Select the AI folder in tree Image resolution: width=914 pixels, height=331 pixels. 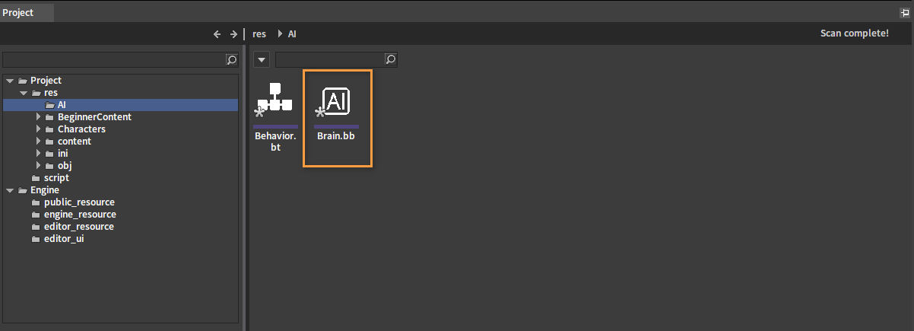tap(121, 105)
